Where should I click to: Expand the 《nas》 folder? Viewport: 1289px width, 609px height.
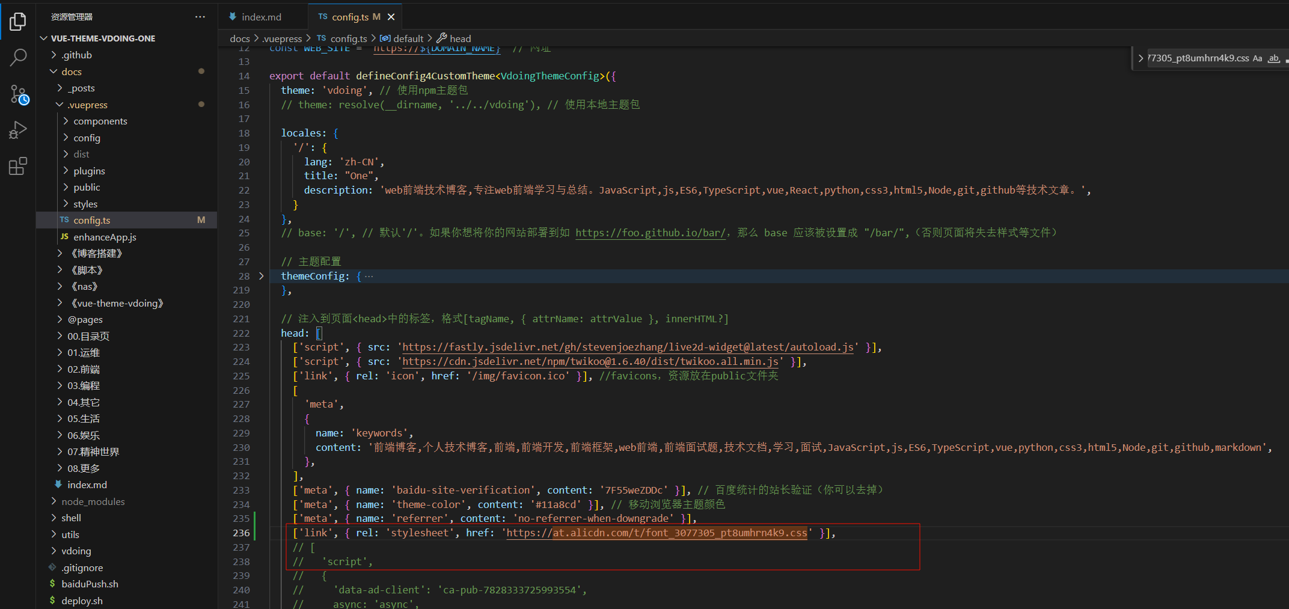[x=60, y=286]
